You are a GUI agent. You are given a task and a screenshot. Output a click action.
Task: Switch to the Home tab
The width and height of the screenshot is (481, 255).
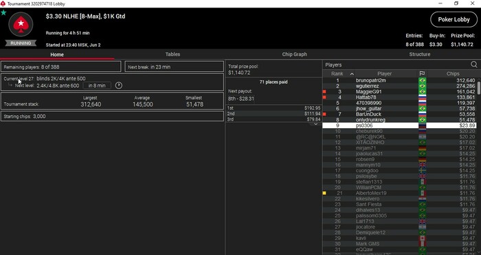click(57, 54)
